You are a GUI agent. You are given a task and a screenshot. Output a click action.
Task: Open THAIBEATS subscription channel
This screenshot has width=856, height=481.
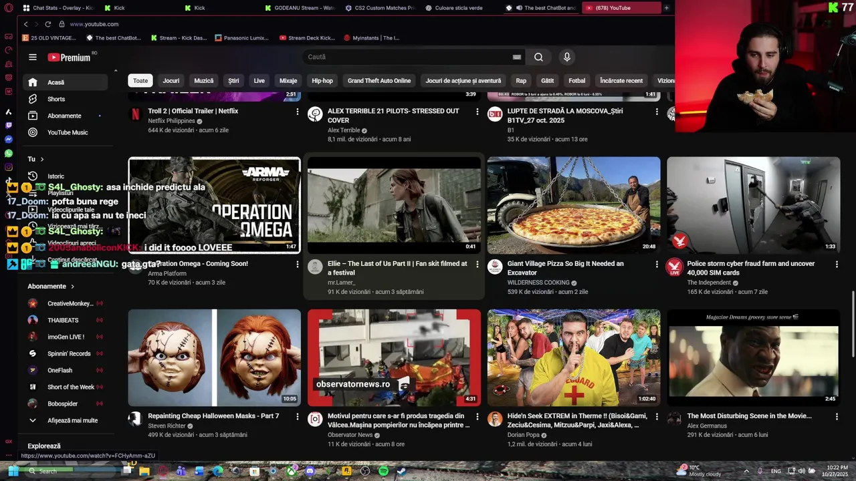coord(65,320)
